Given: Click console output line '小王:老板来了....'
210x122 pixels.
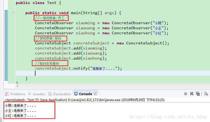Looking at the screenshot, I should coord(20,111).
